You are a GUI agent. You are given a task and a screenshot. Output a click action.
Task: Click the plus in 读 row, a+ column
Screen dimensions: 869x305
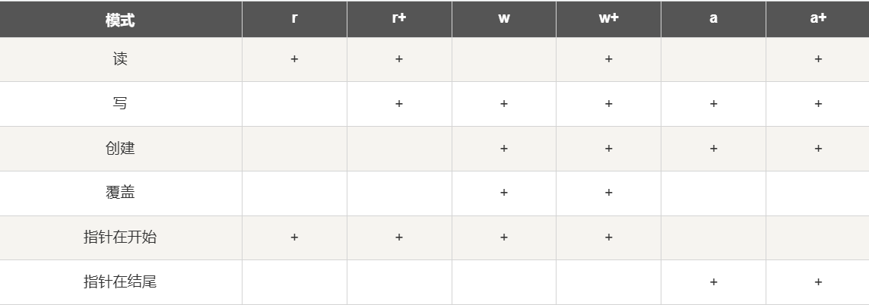(818, 59)
